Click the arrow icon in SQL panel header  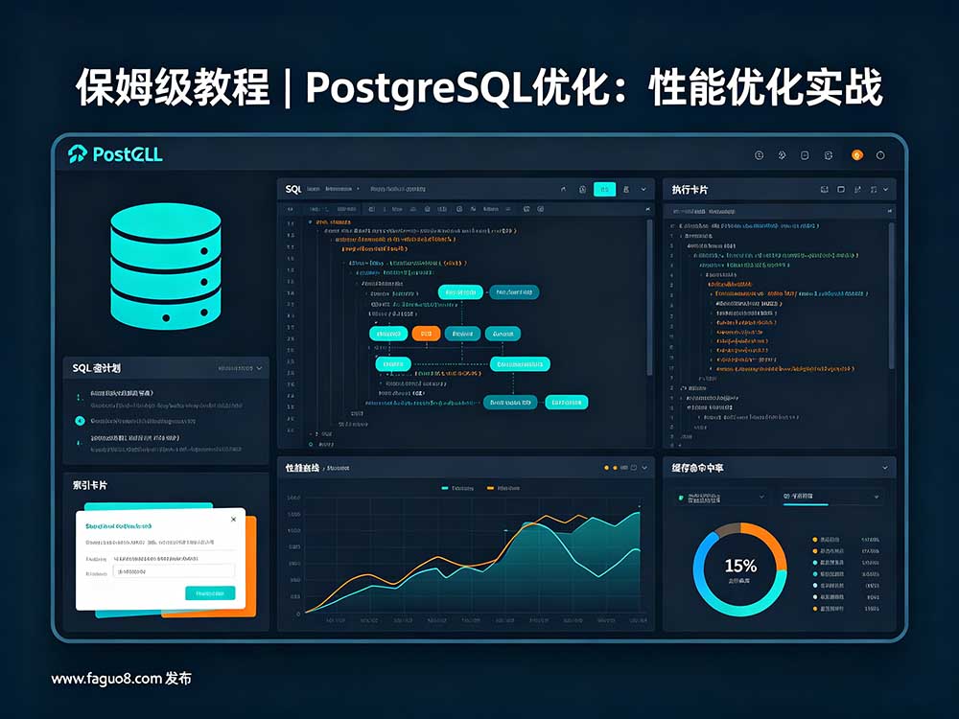(563, 190)
